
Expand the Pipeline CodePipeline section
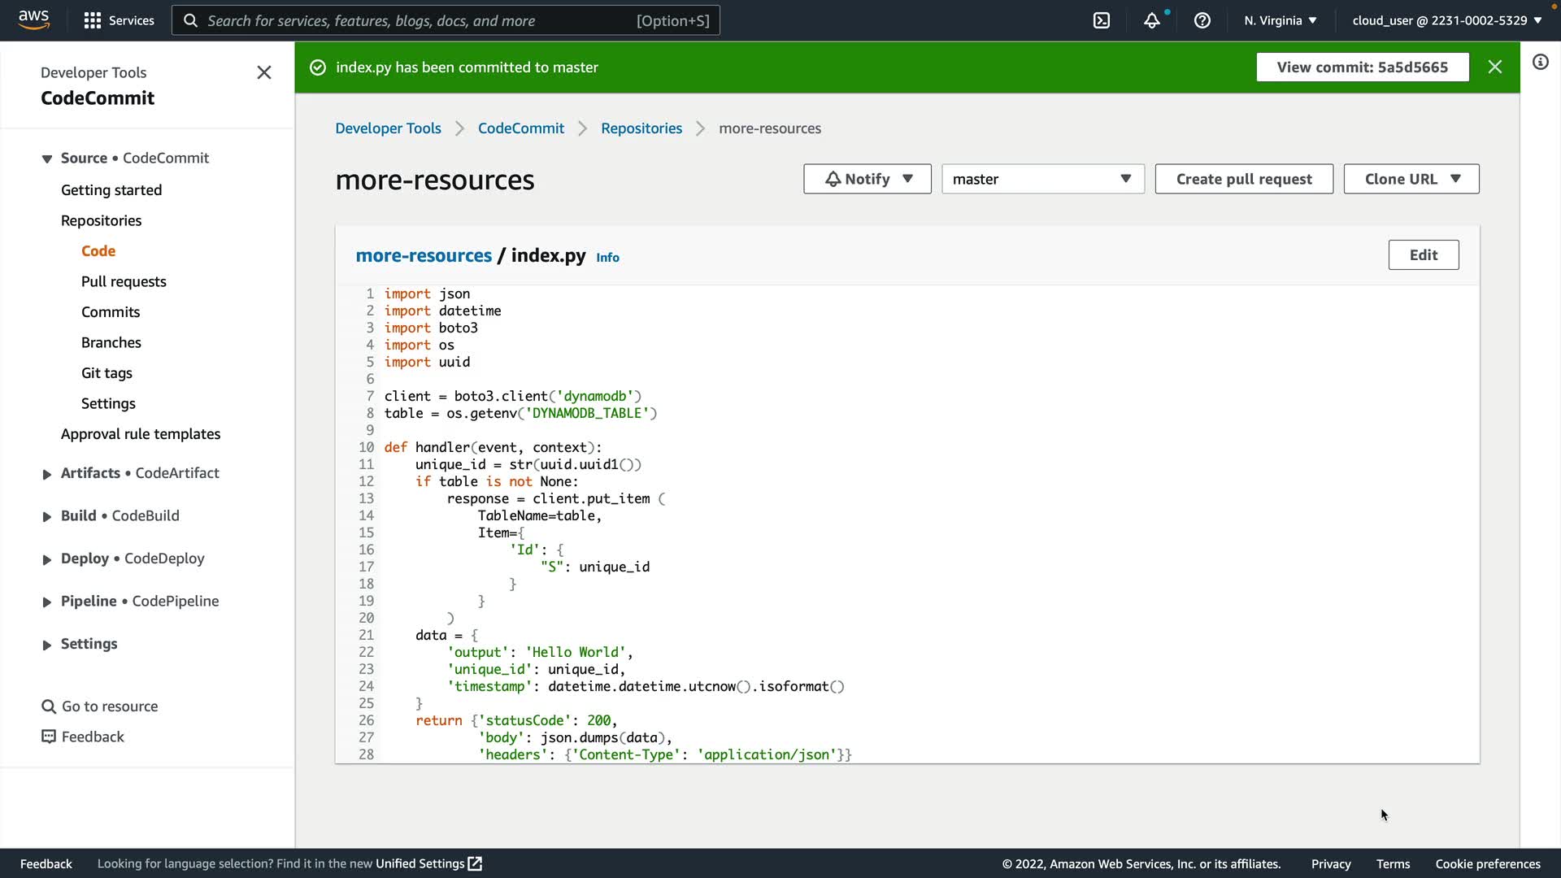pyautogui.click(x=47, y=602)
